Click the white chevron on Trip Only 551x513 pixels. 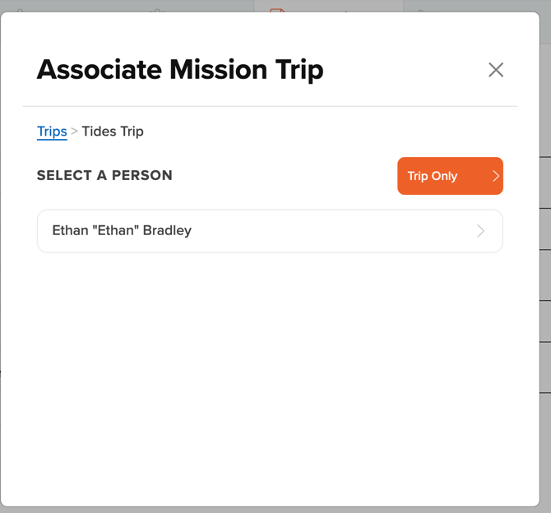(495, 176)
